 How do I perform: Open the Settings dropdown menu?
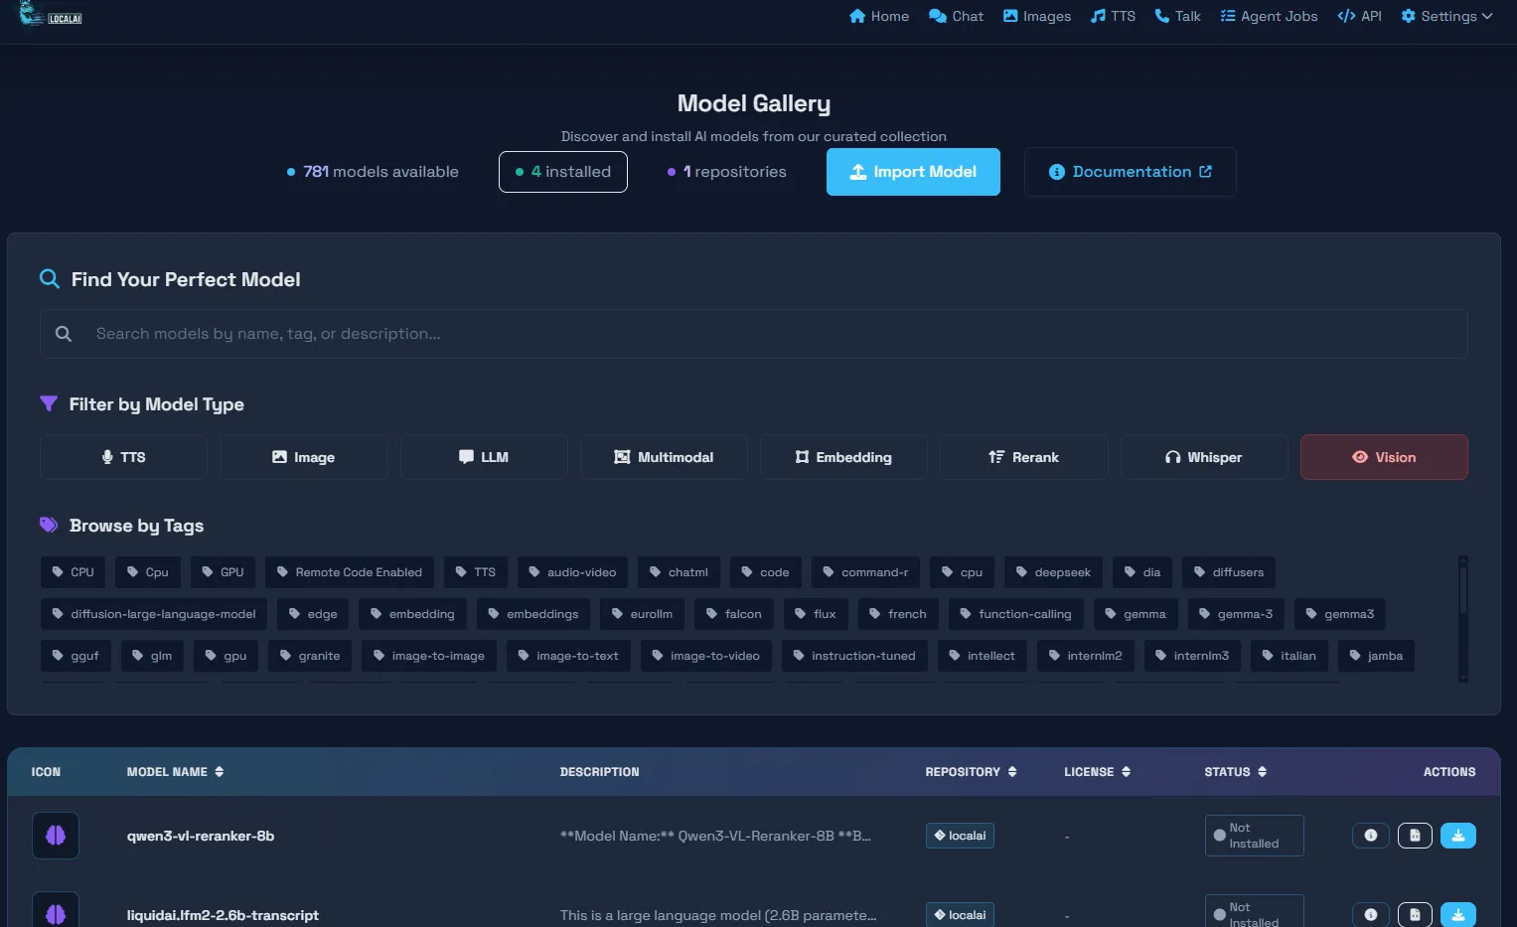pyautogui.click(x=1446, y=16)
